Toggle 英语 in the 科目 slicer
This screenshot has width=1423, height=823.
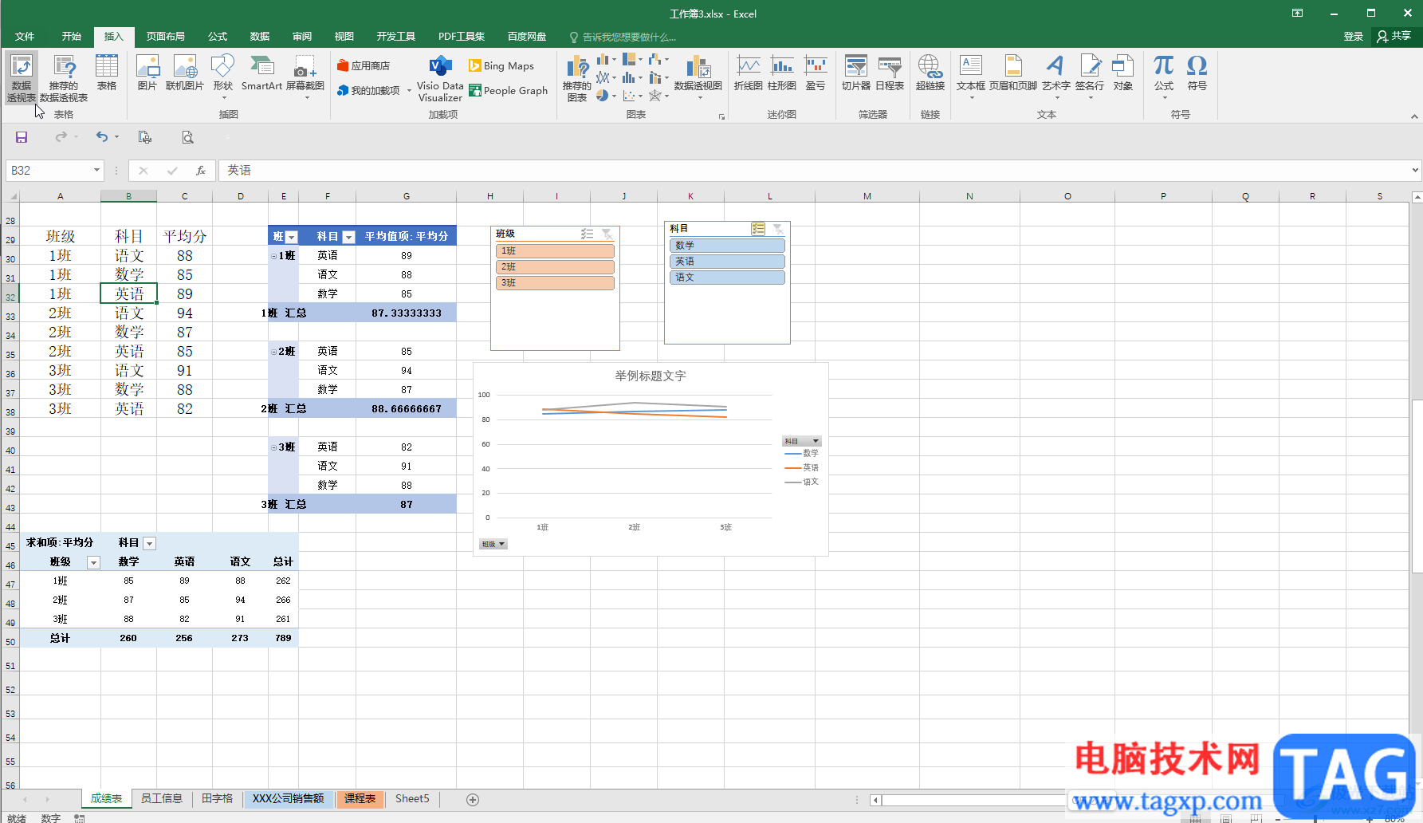(727, 262)
